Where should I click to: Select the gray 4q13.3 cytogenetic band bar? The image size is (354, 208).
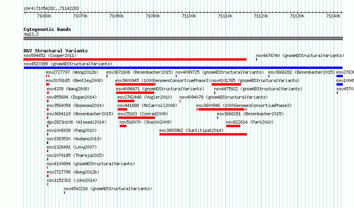coord(183,38)
